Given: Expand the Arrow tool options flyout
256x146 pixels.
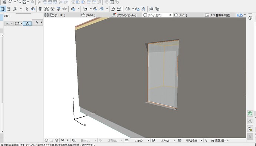Looking at the screenshot, I should 42,22.
